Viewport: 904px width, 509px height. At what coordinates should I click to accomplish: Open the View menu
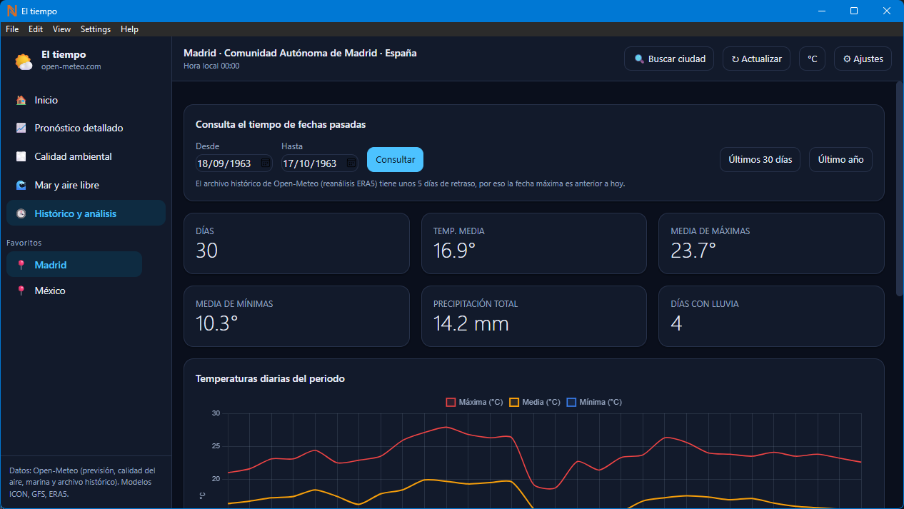[x=61, y=29]
